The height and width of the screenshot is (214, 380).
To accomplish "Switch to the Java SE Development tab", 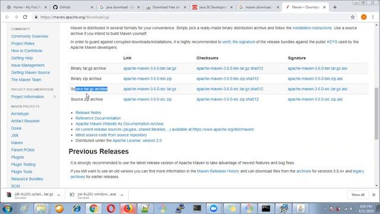I will [x=213, y=7].
